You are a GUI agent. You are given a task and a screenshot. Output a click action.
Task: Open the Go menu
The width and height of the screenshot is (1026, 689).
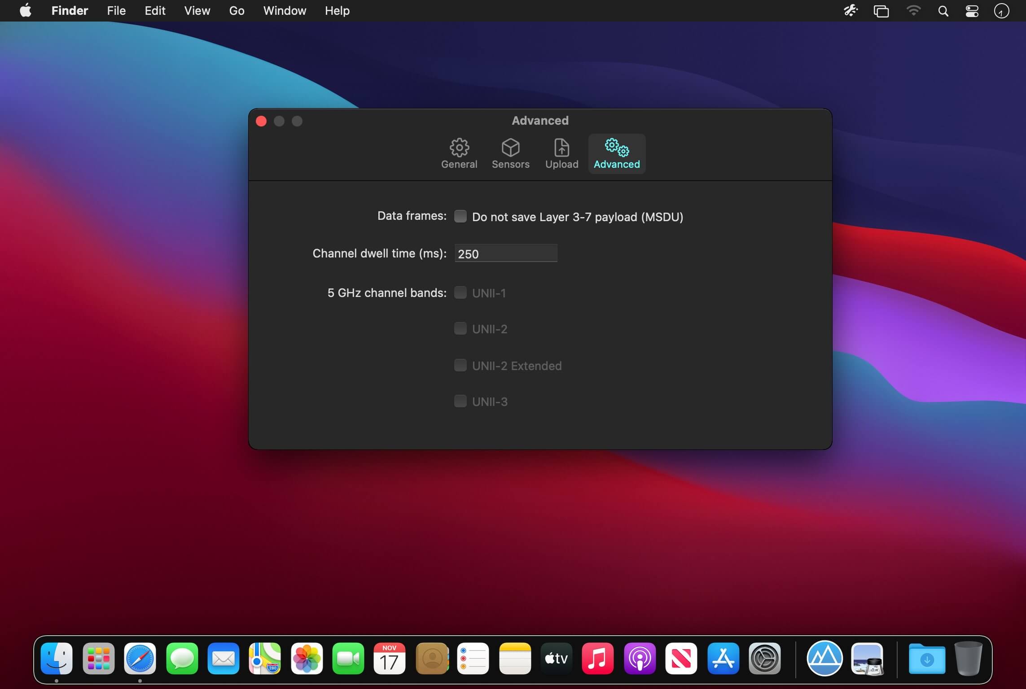pos(237,11)
